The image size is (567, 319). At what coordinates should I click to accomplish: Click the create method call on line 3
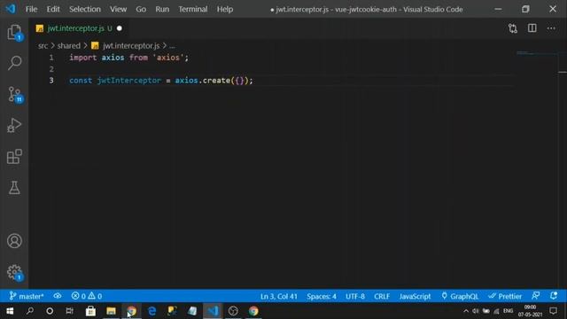coord(216,81)
